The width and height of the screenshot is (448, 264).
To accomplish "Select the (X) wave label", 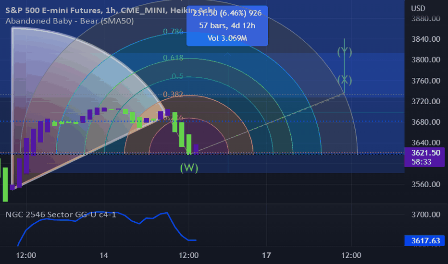I will point(344,80).
